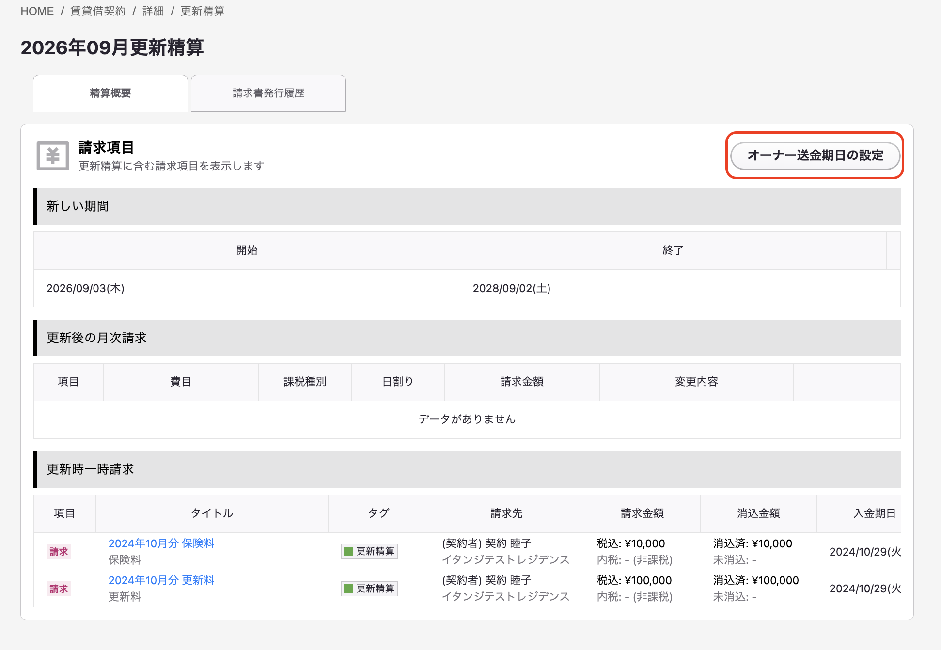Click 更新精算に含む請求項目を表示します description
The image size is (941, 650).
click(x=171, y=166)
